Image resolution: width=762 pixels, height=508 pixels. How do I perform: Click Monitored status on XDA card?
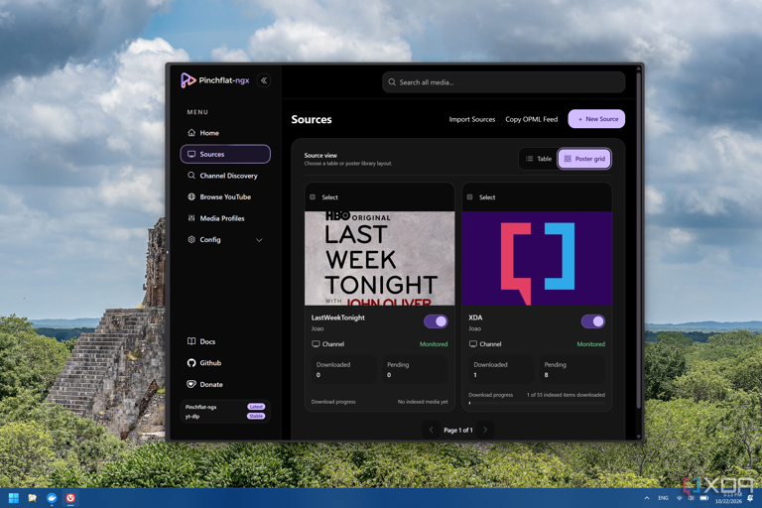point(591,344)
